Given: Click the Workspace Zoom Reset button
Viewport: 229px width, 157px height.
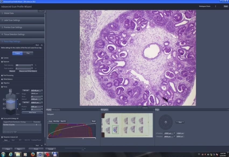Looking at the screenshot, I should coord(226,6).
